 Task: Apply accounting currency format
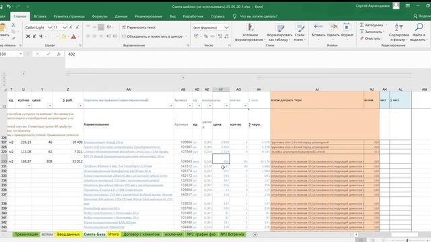point(196,36)
